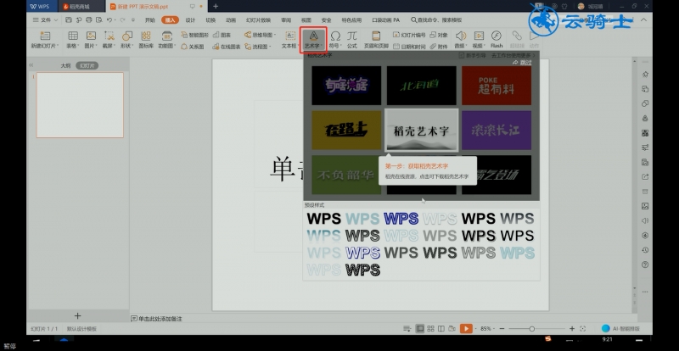The width and height of the screenshot is (679, 351).
Task: Insert an 对象 object
Action: click(x=439, y=35)
